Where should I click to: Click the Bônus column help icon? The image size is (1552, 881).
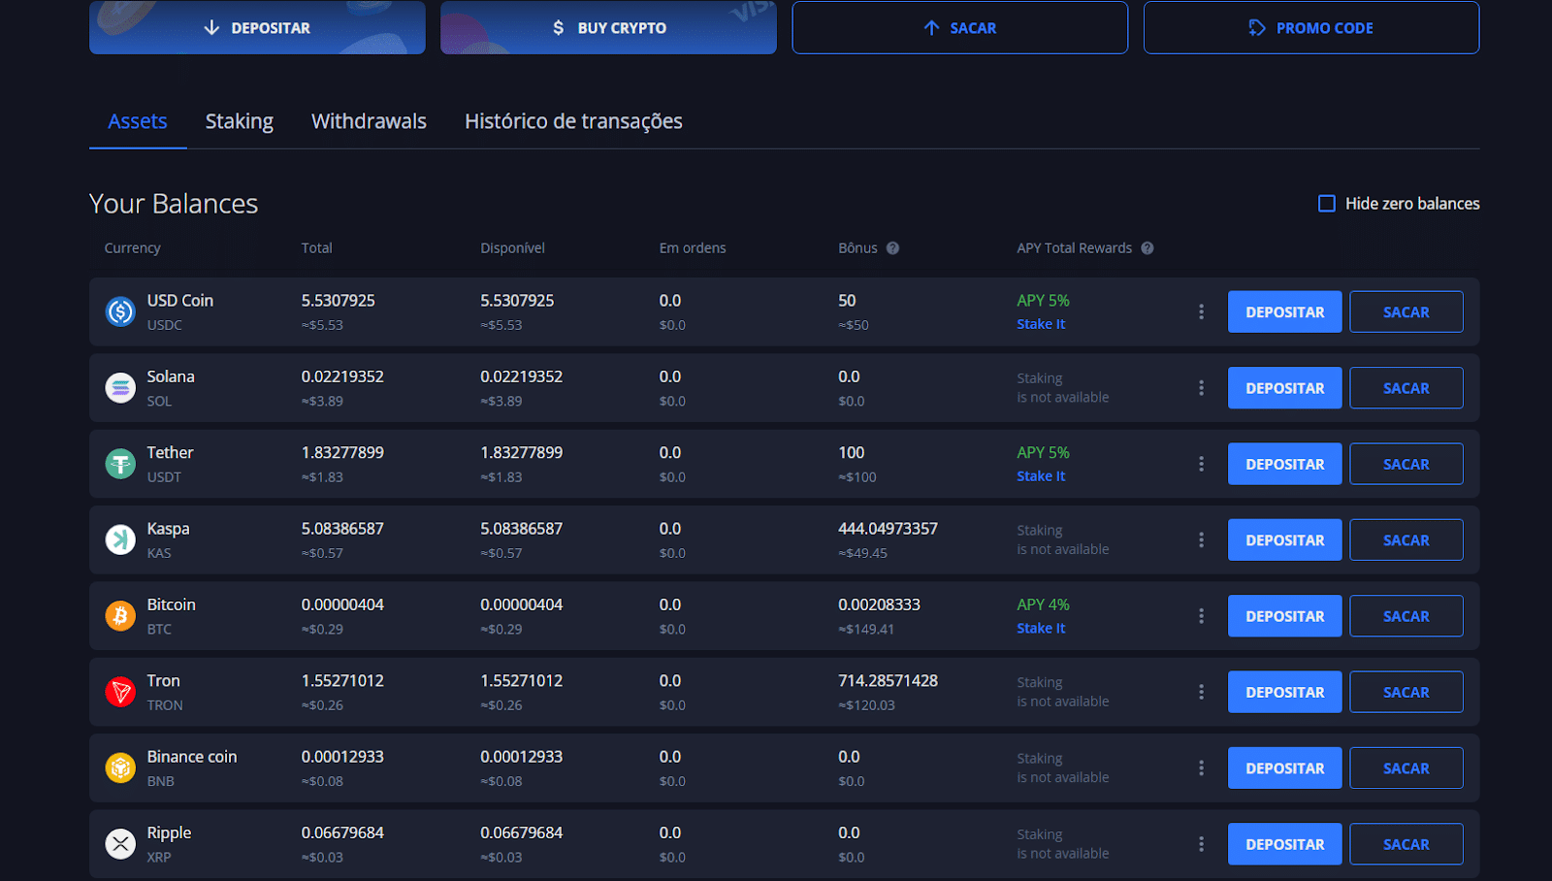892,248
